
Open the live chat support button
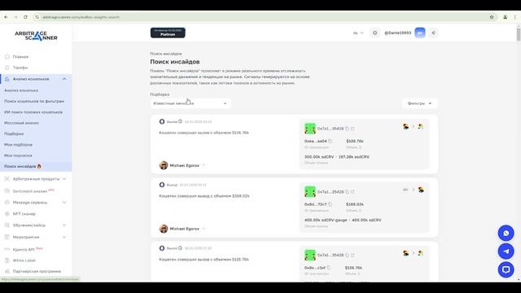click(x=506, y=269)
